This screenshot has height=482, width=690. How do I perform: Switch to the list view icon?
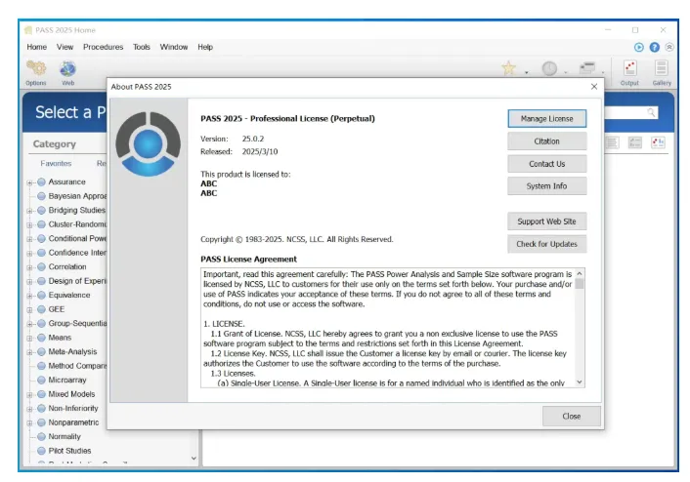(612, 142)
